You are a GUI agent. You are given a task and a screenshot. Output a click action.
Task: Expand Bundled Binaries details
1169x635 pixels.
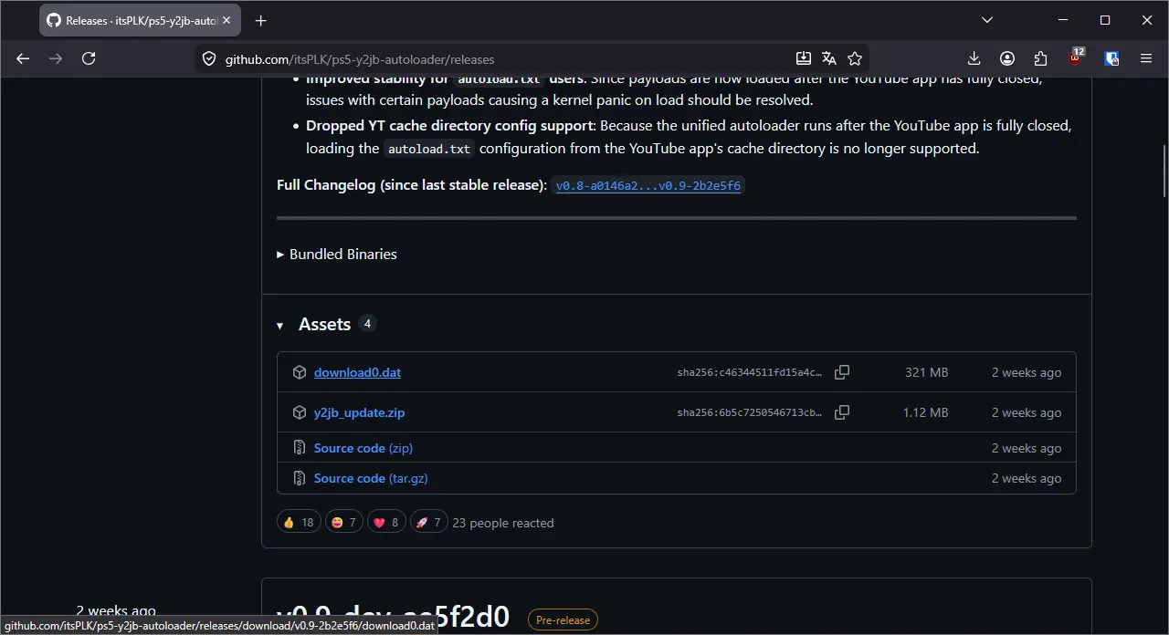point(337,255)
